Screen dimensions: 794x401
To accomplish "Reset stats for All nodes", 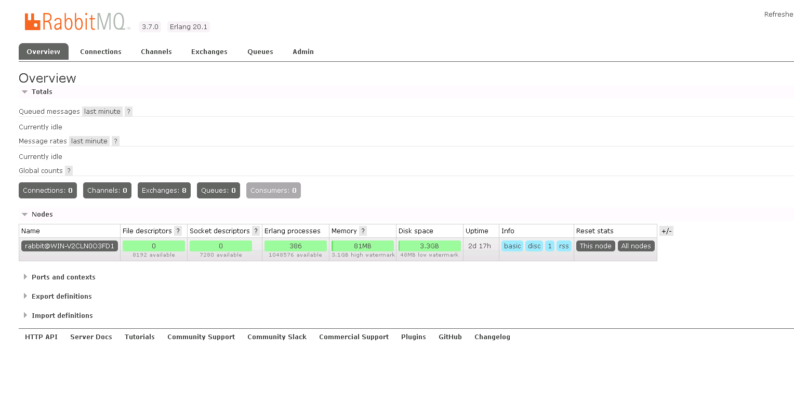I will tap(636, 246).
